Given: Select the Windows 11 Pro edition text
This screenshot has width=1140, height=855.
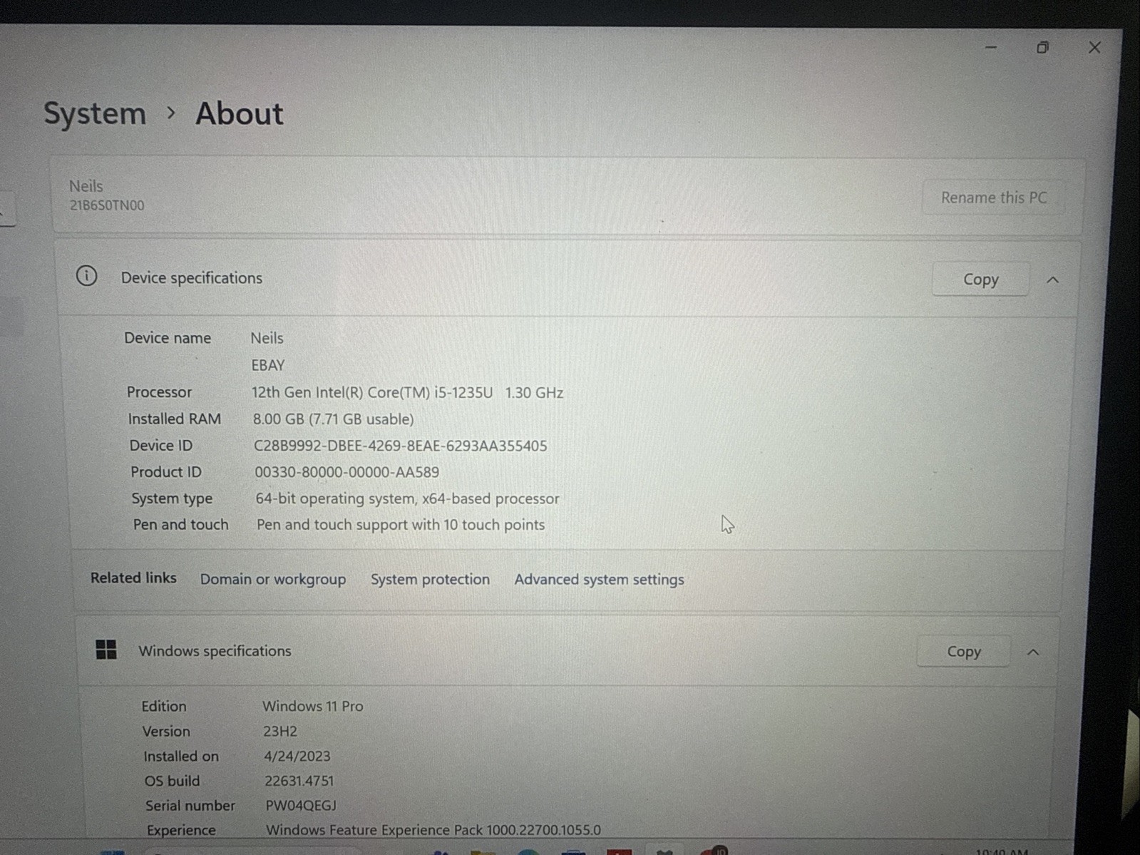Looking at the screenshot, I should click(312, 706).
